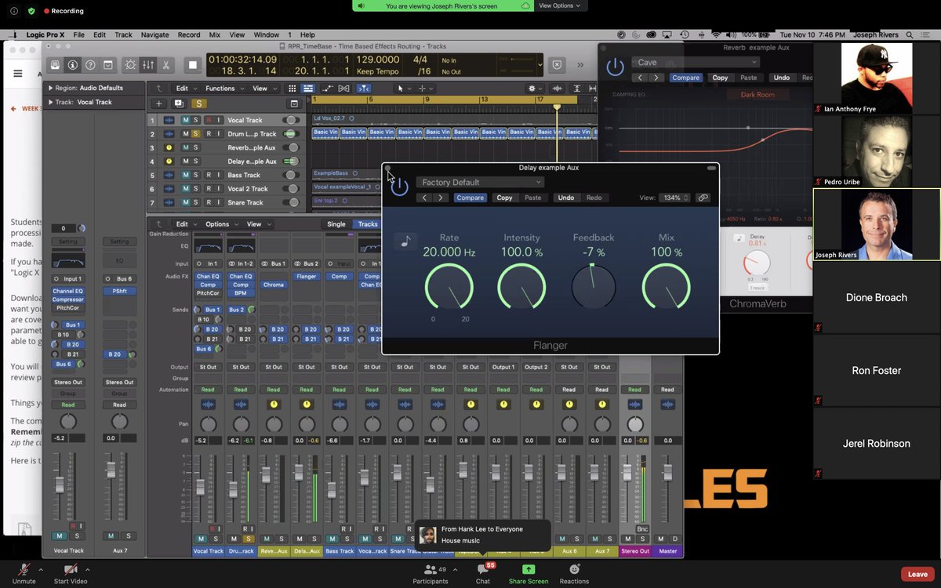941x588 pixels.
Task: Mute the Snare Track in track list
Action: click(185, 202)
